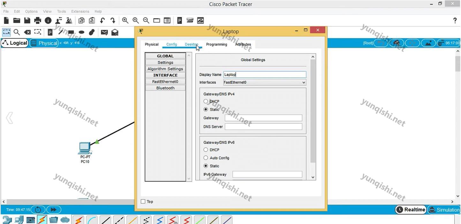Open the Options menu

click(x=31, y=11)
